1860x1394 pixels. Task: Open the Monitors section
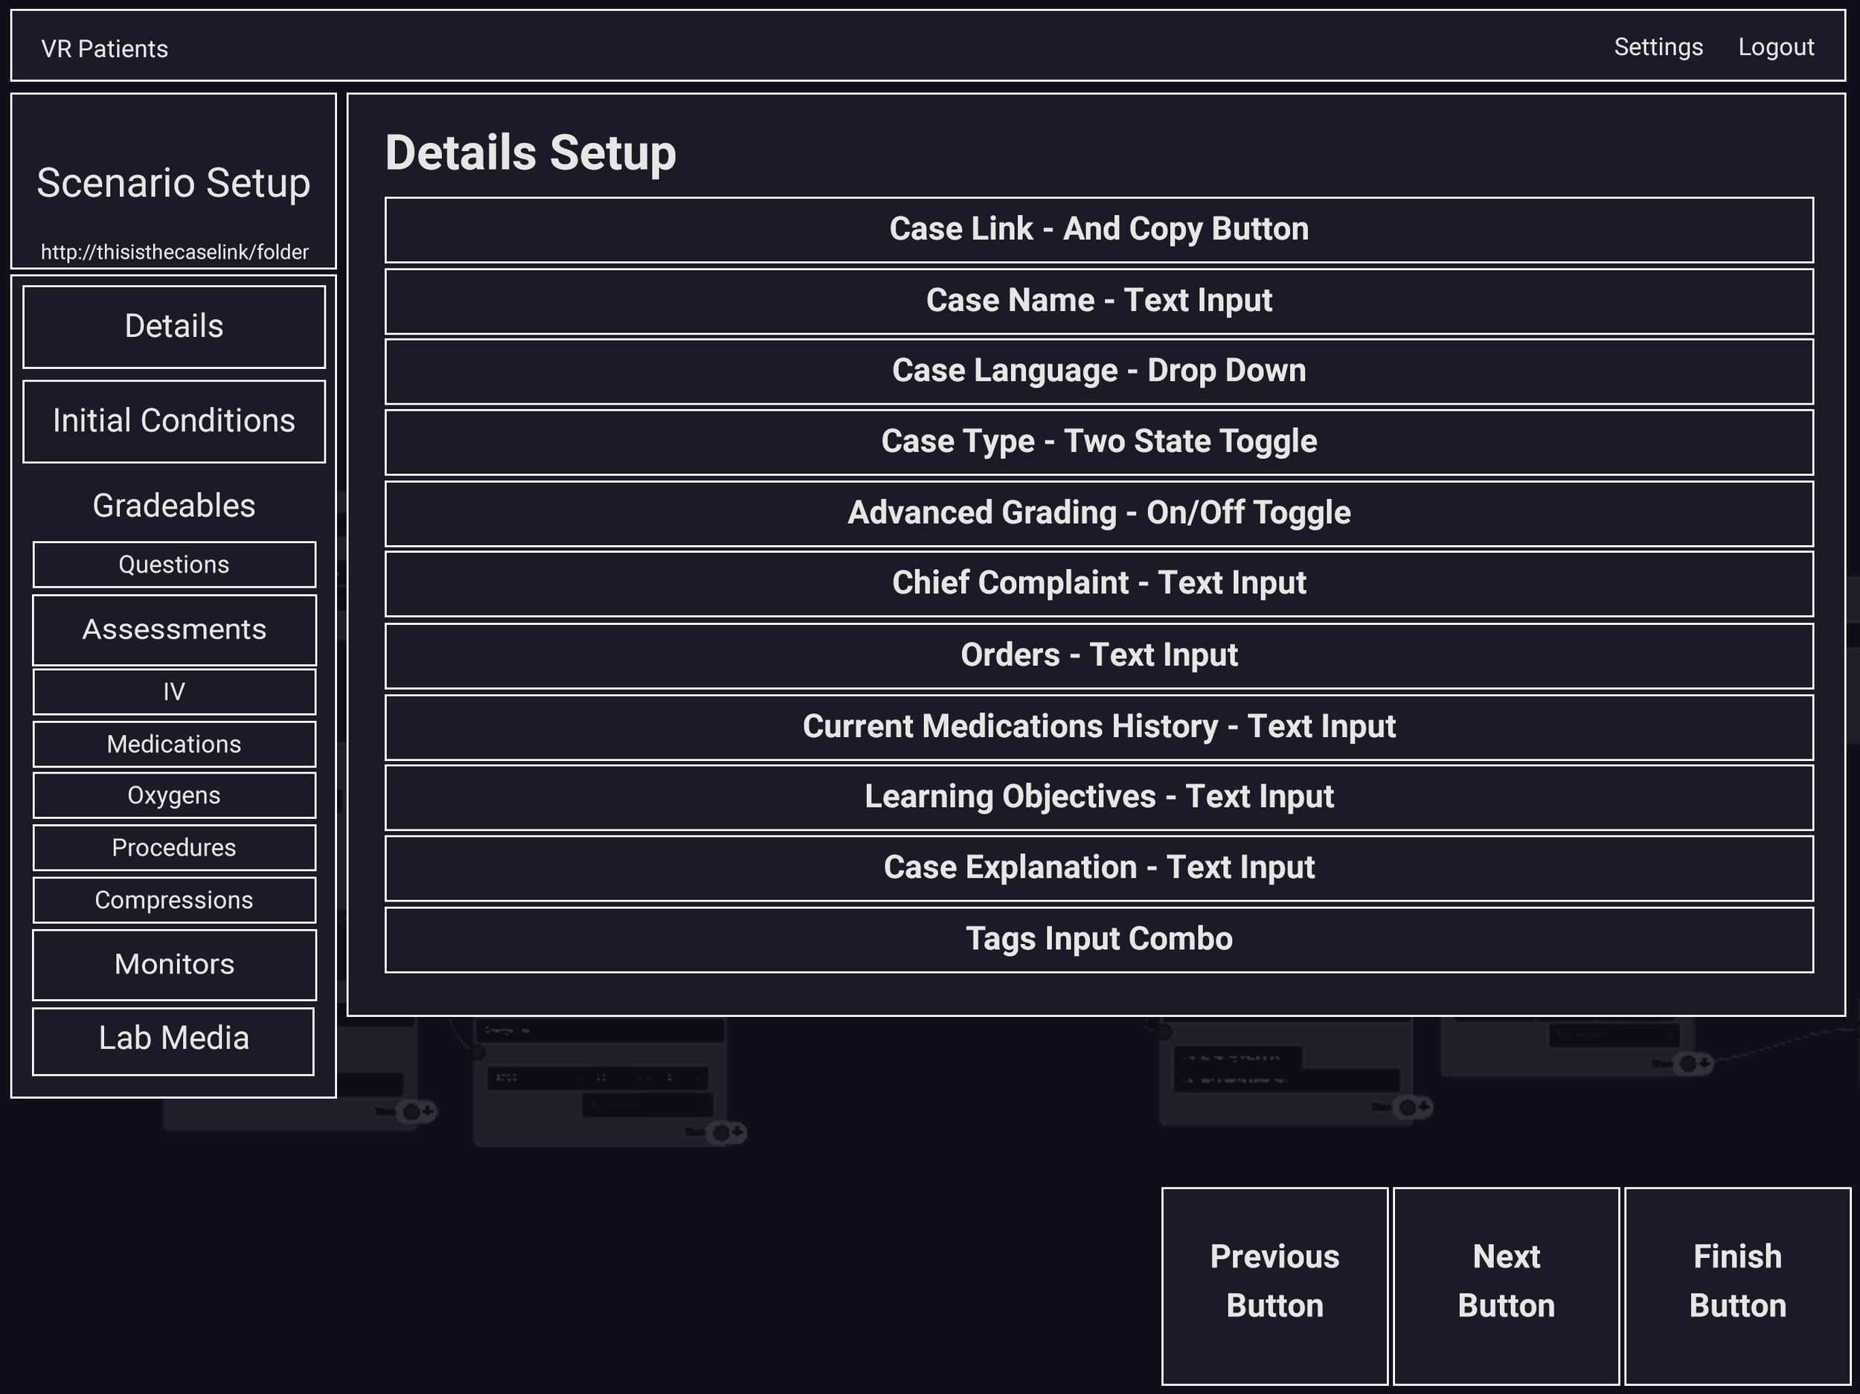click(x=174, y=964)
